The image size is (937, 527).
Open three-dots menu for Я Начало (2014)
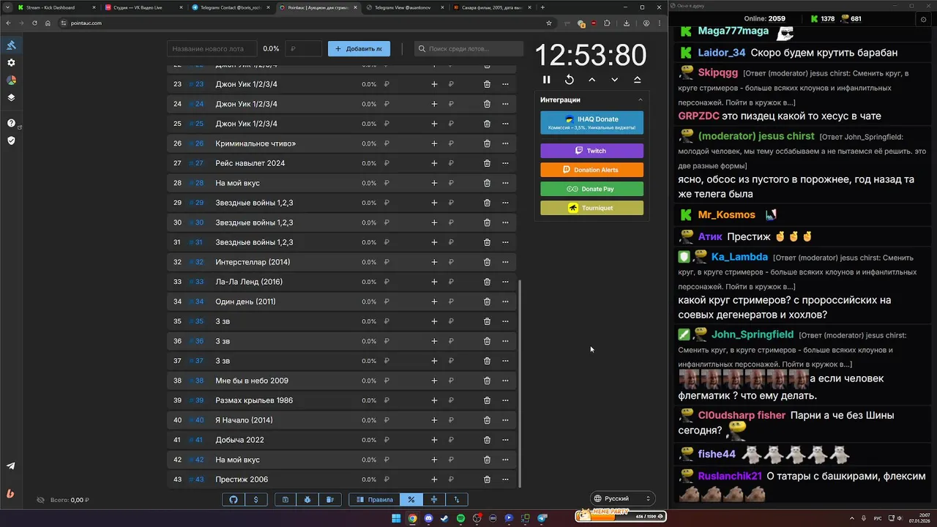coord(505,420)
